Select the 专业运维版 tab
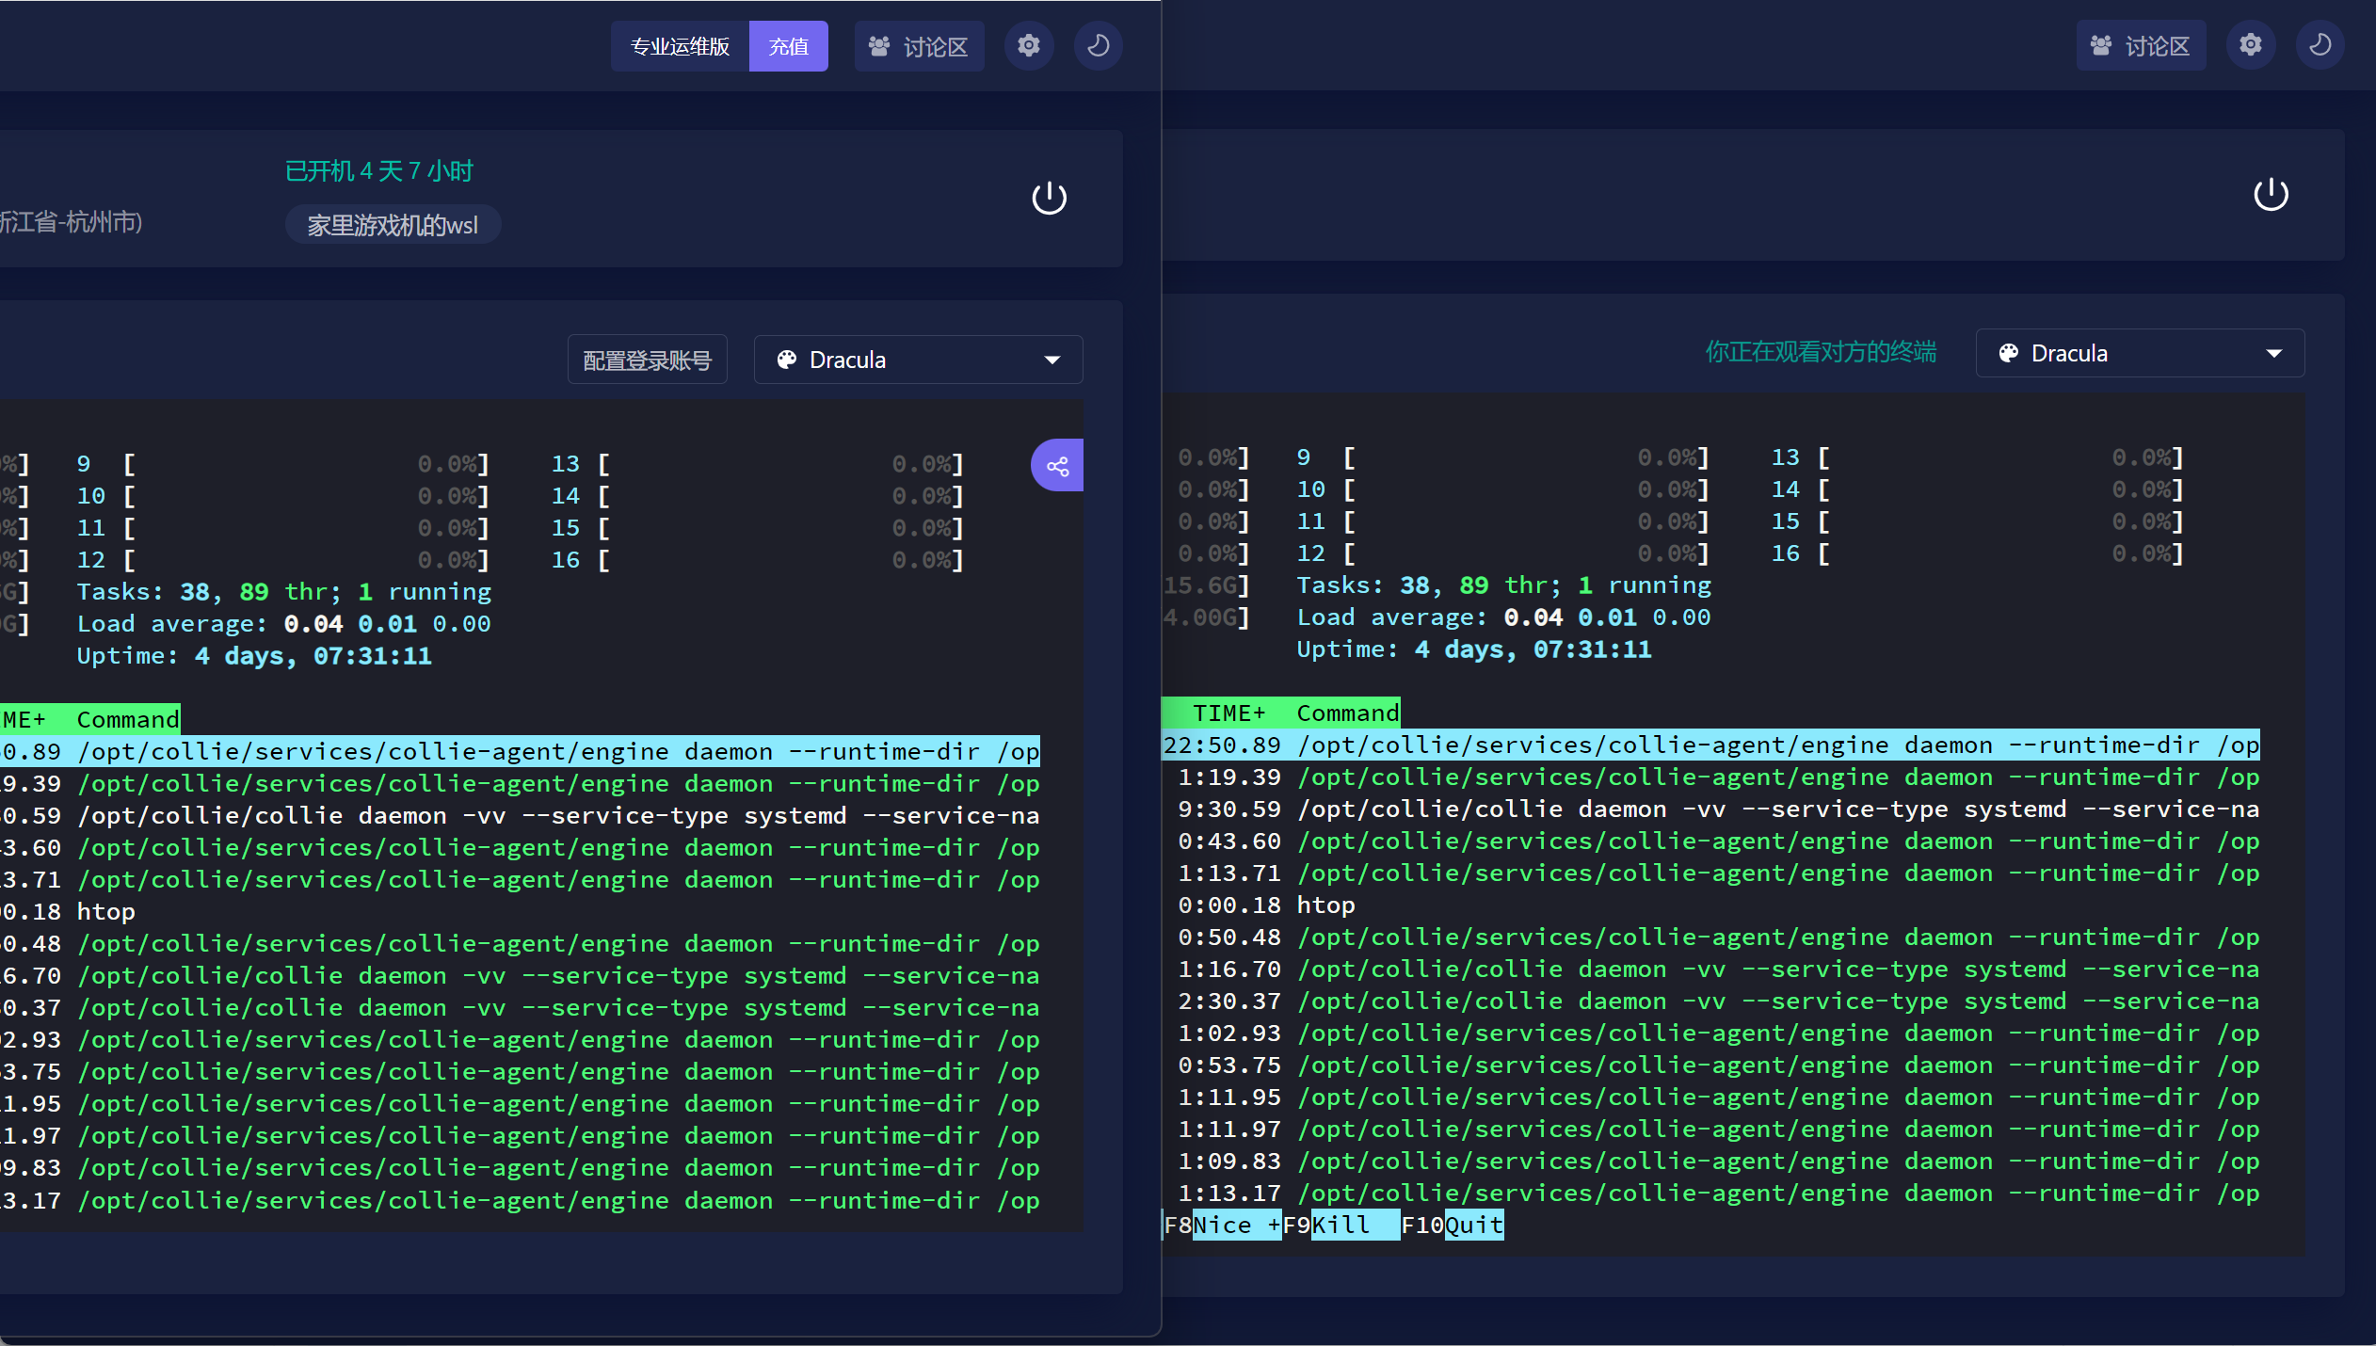Screen dimensions: 2376x1346 [x=680, y=46]
